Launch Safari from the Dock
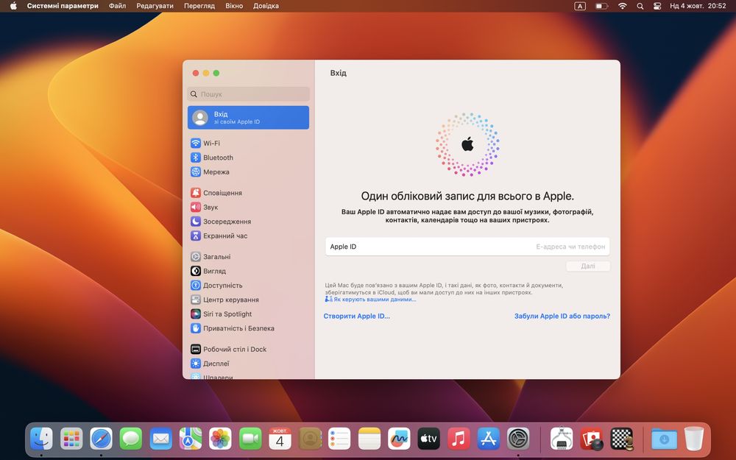 (x=102, y=439)
